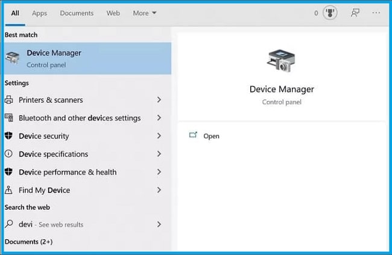
Task: Click the shield icon beside Device performance & health
Action: pos(9,172)
